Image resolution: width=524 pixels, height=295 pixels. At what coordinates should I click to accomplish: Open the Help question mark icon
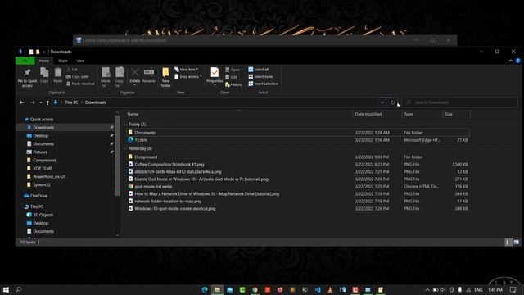coord(518,61)
